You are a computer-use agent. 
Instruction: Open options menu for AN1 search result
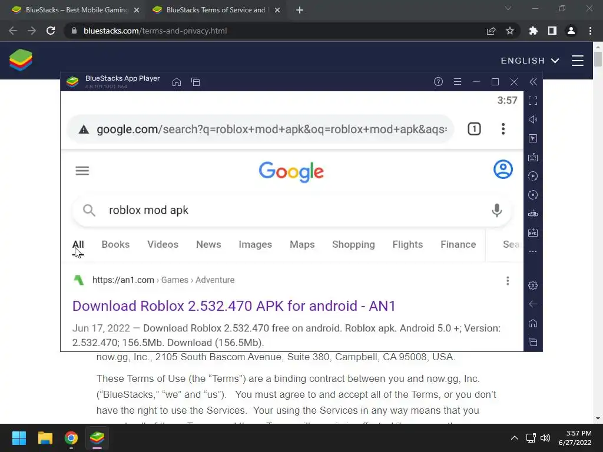[x=508, y=281]
